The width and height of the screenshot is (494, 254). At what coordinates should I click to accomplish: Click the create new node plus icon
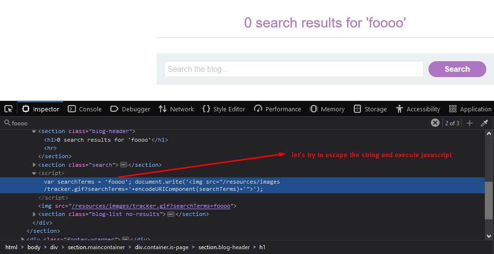469,123
